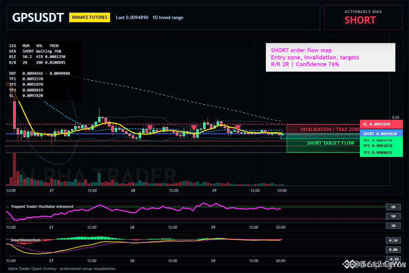The image size is (409, 273).
Task: Click the -0.10 level on momentum scale
Action: pos(393,259)
